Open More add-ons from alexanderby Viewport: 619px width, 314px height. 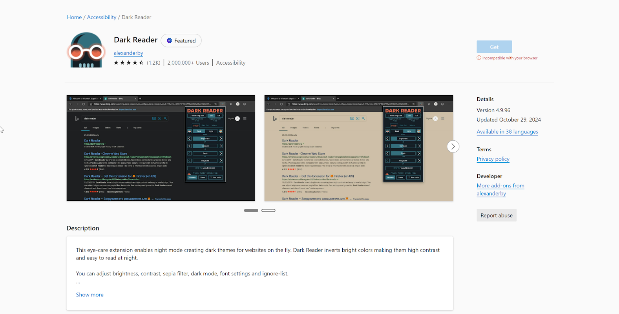point(500,189)
